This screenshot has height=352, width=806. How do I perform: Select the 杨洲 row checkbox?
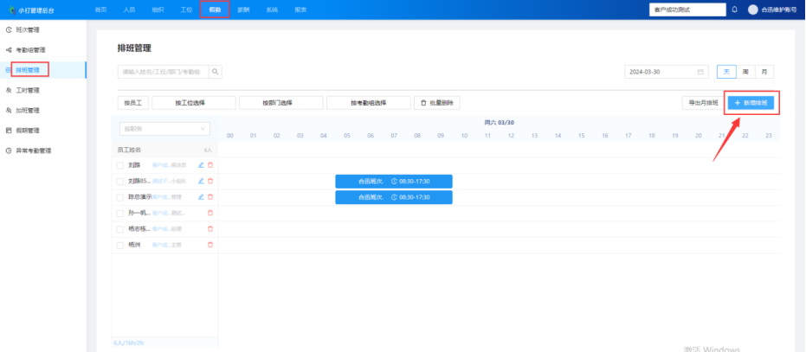point(119,245)
